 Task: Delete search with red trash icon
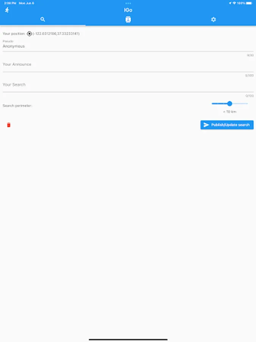[x=9, y=125]
